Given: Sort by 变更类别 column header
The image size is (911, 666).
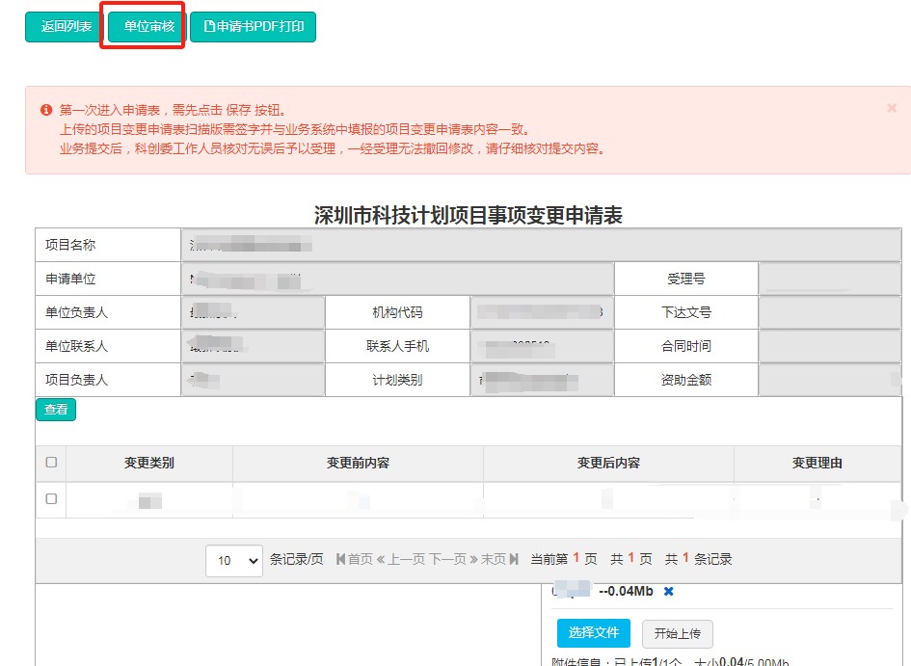Looking at the screenshot, I should pos(149,463).
